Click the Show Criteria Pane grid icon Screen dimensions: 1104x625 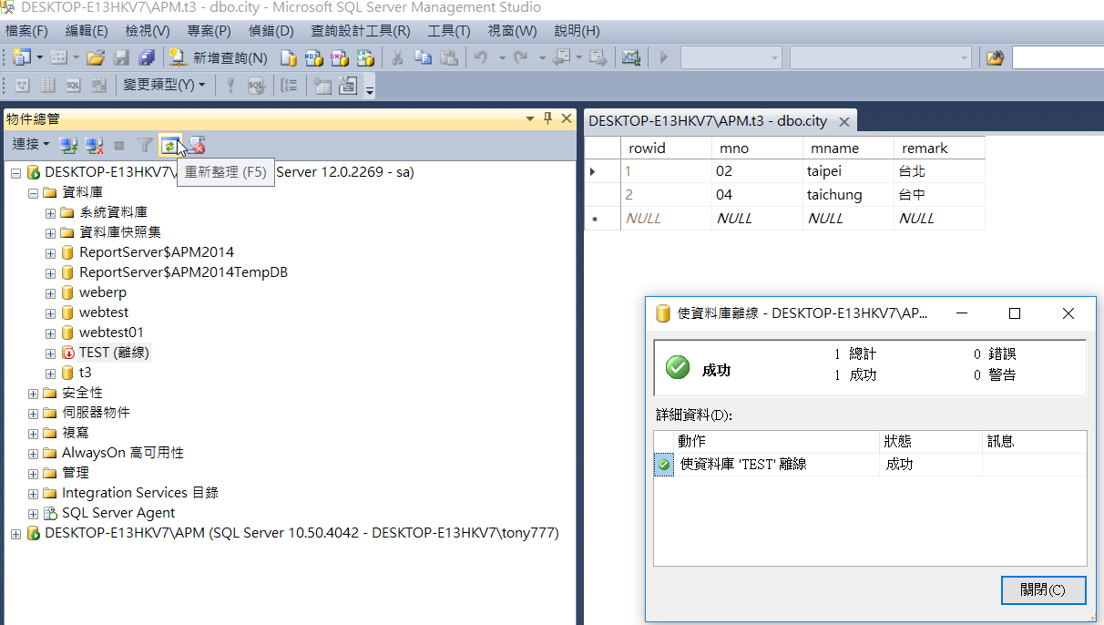[x=48, y=85]
